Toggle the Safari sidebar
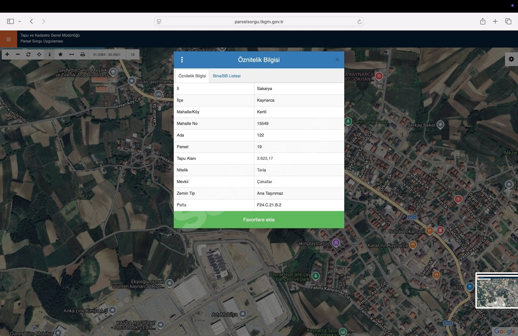This screenshot has height=336, width=518. tap(10, 21)
